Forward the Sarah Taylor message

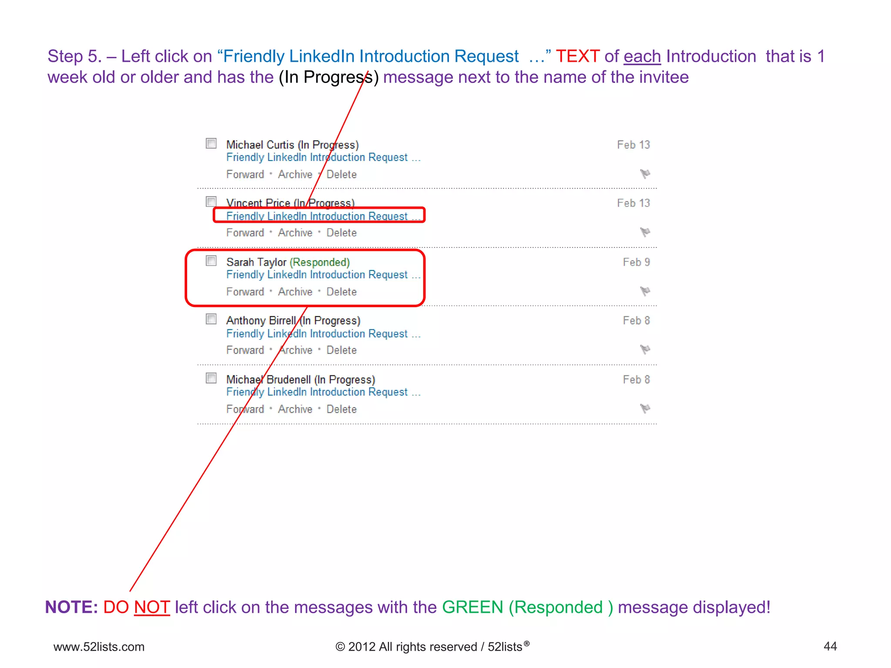[x=245, y=292]
